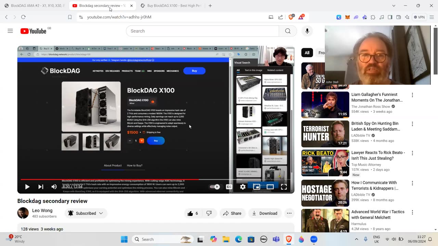Visit The Jonathan Ross Show channel

[x=371, y=107]
